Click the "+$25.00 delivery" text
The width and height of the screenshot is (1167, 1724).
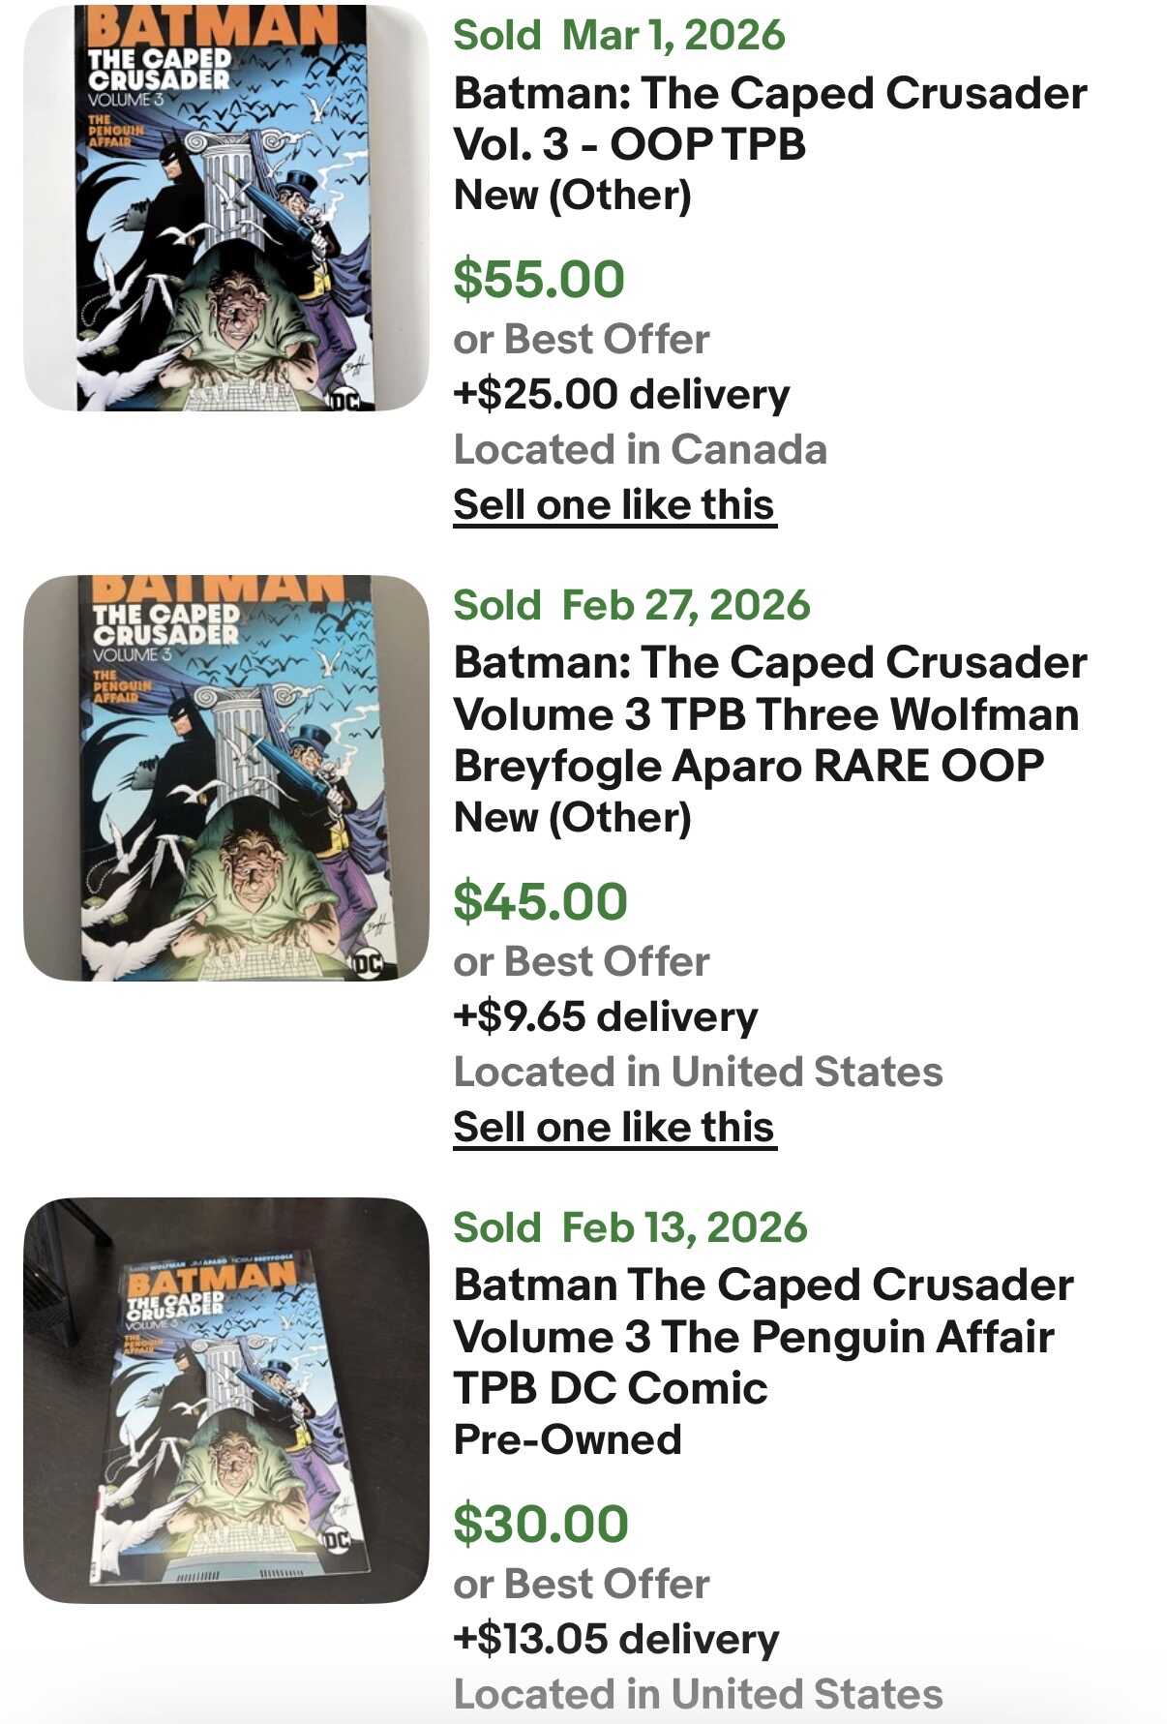(621, 395)
